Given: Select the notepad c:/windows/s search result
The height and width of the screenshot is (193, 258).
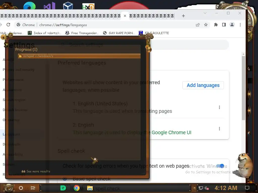Looking at the screenshot, I should [x=79, y=56].
